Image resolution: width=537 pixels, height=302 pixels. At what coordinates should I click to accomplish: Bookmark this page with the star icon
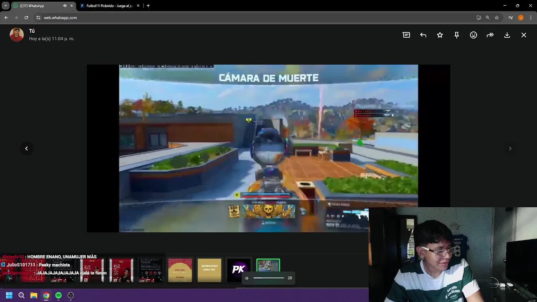[497, 18]
